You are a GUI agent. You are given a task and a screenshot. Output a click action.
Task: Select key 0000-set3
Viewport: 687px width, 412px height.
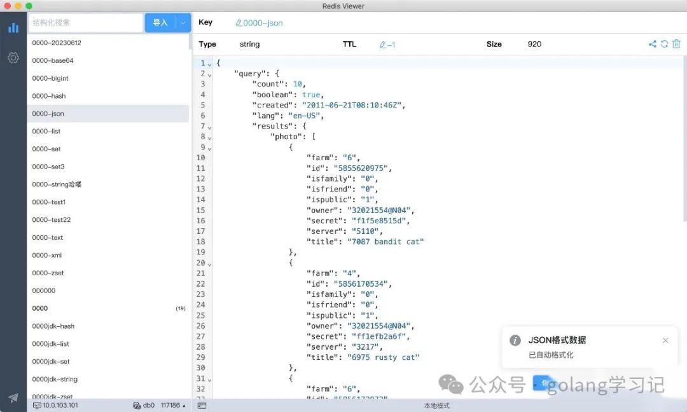tap(108, 167)
